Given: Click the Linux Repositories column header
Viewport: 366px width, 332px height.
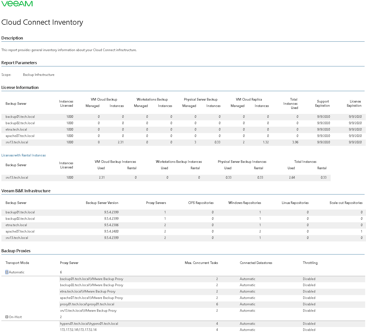Looking at the screenshot, I should click(295, 203).
